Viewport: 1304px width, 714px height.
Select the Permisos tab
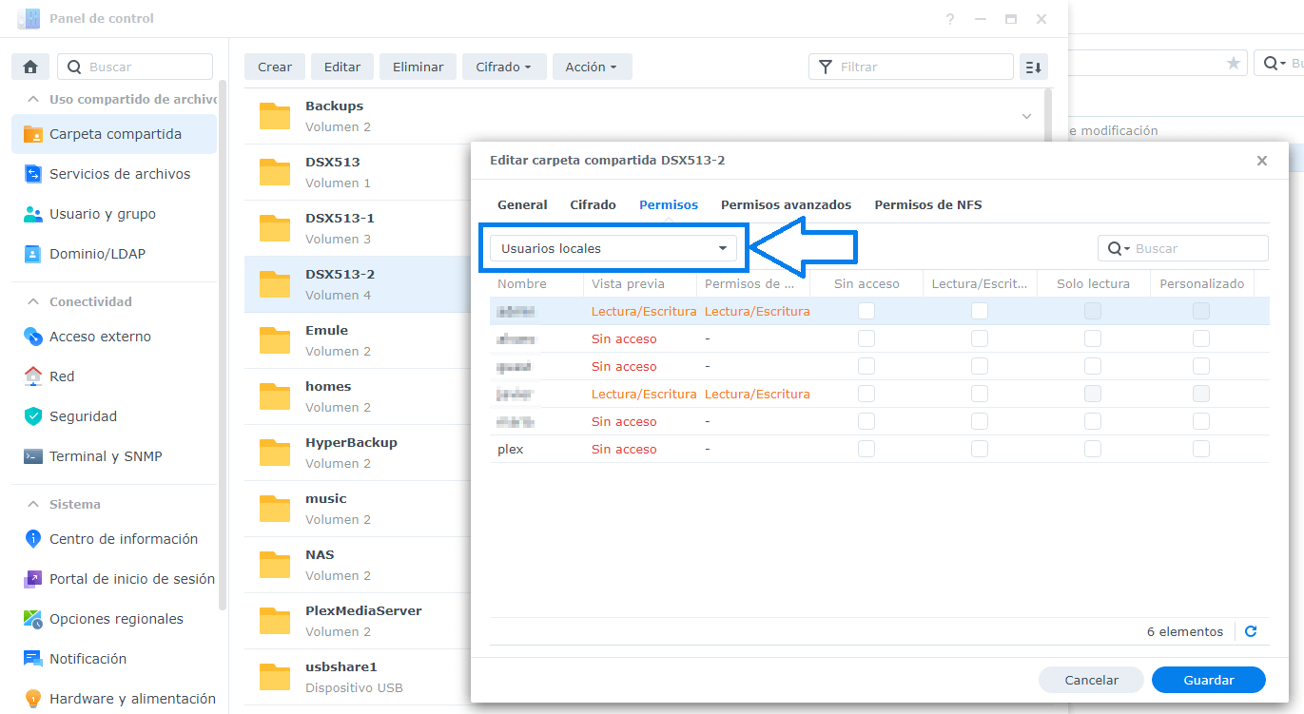point(669,204)
